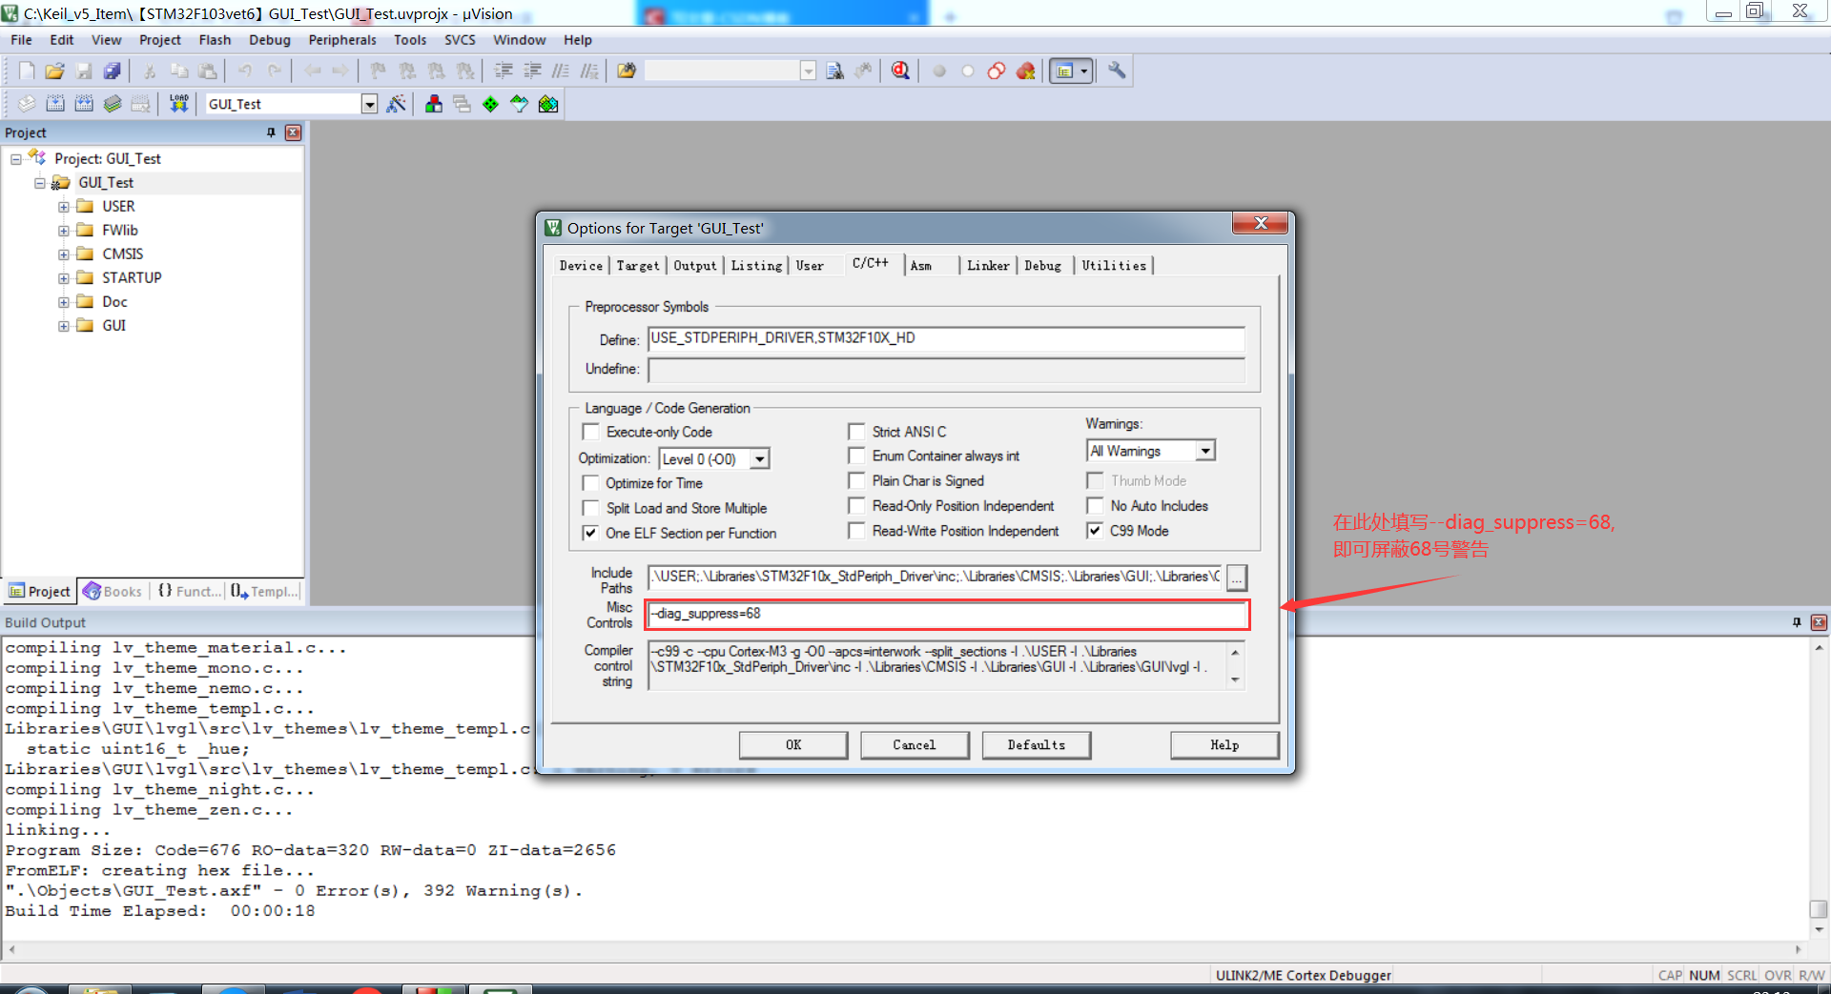Open the Peripherals menu

coord(342,39)
